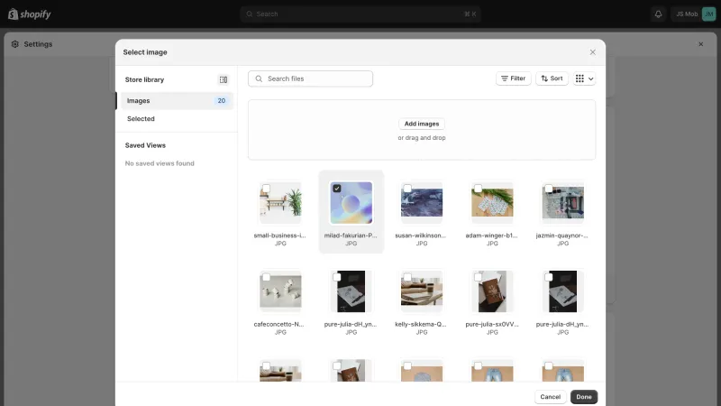Select the cafeconcetto thumbnail
The height and width of the screenshot is (406, 721).
click(x=280, y=291)
